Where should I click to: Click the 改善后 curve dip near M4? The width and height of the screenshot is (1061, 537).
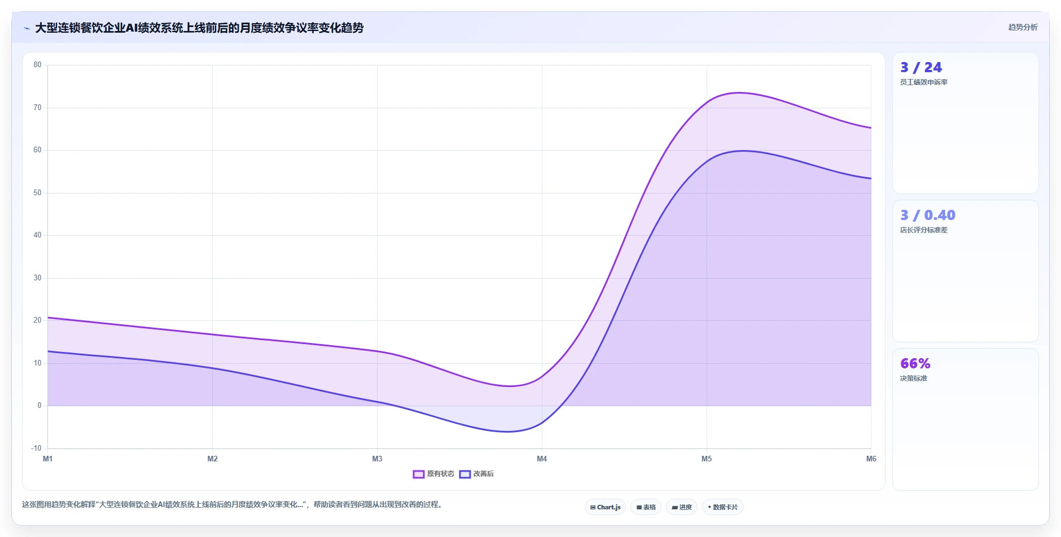click(x=508, y=432)
